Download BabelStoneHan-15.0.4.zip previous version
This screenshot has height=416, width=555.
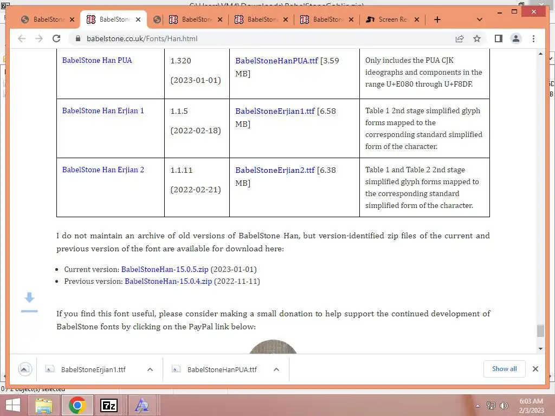tap(168, 281)
